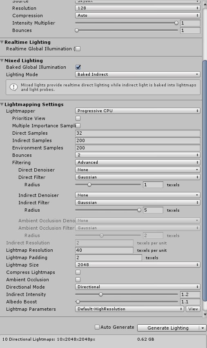The height and width of the screenshot is (348, 207).
Task: Click the Lightmap Resolution input field
Action: point(104,250)
